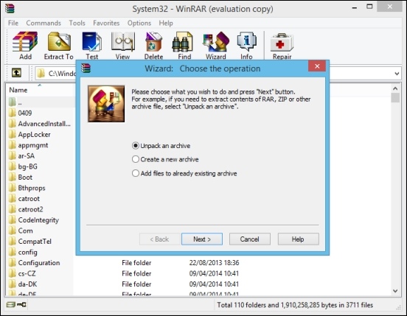Click the Configuration row date 22/08/2013 18:36
Image resolution: width=407 pixels, height=316 pixels.
[214, 263]
